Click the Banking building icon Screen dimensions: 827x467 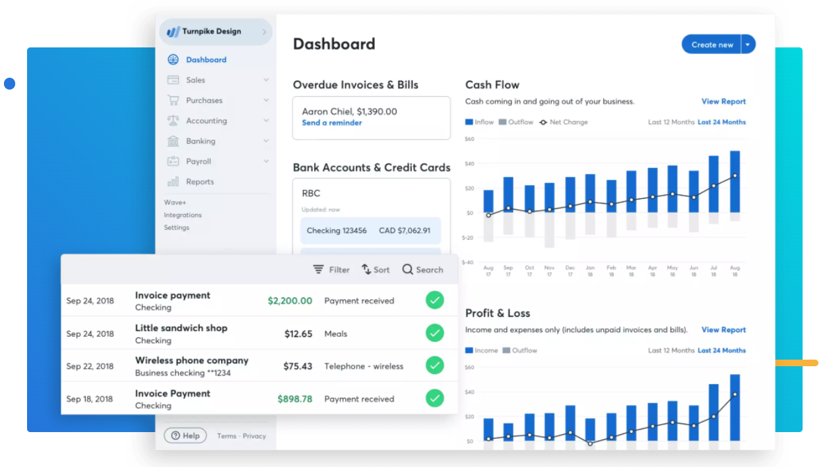pos(173,141)
